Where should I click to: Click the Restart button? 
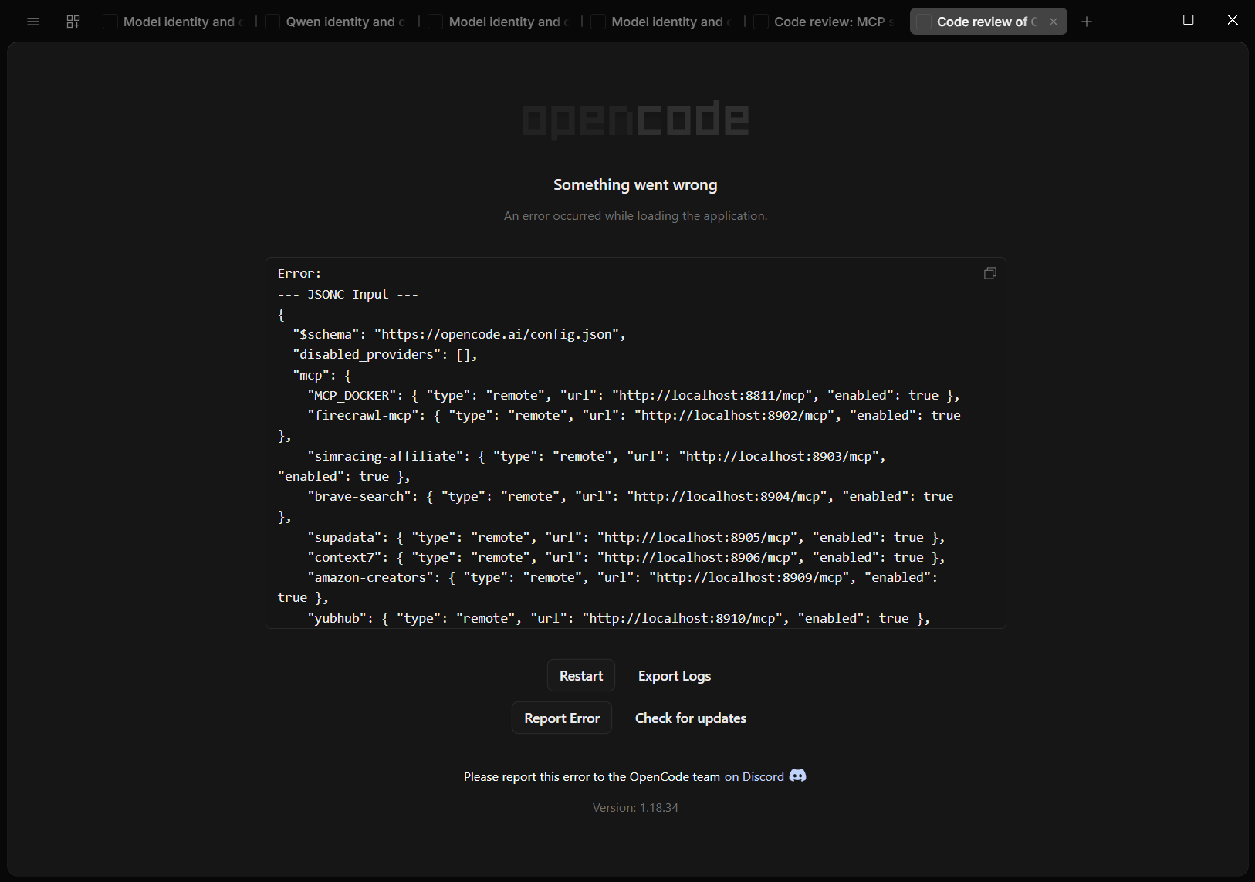point(581,676)
